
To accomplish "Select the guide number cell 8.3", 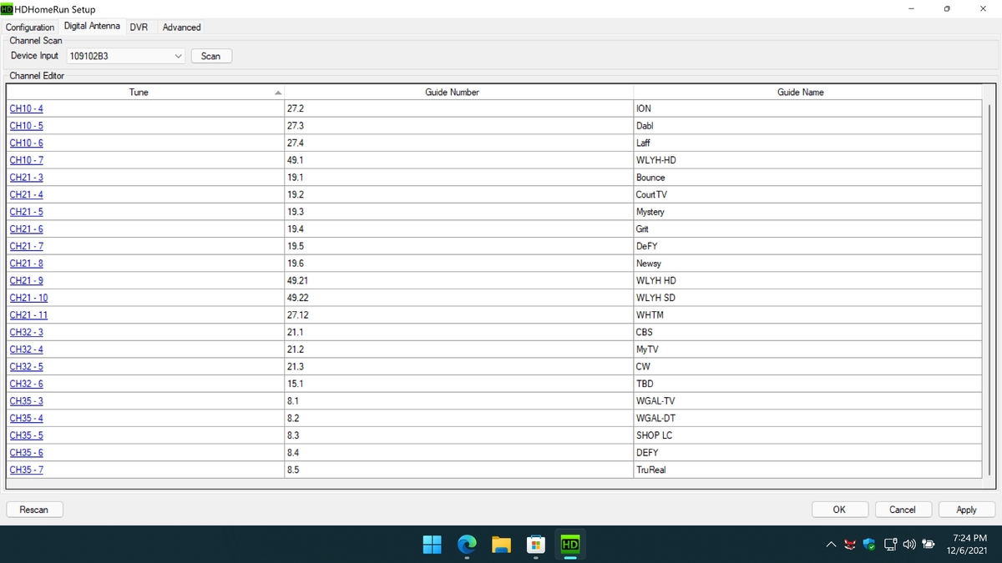I will (x=458, y=435).
